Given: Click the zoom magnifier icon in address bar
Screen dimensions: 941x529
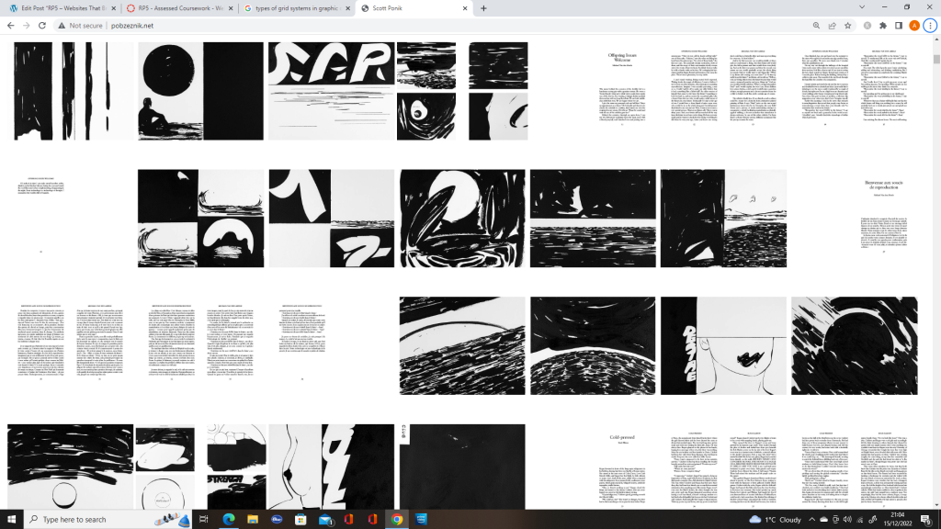Looking at the screenshot, I should tap(817, 26).
